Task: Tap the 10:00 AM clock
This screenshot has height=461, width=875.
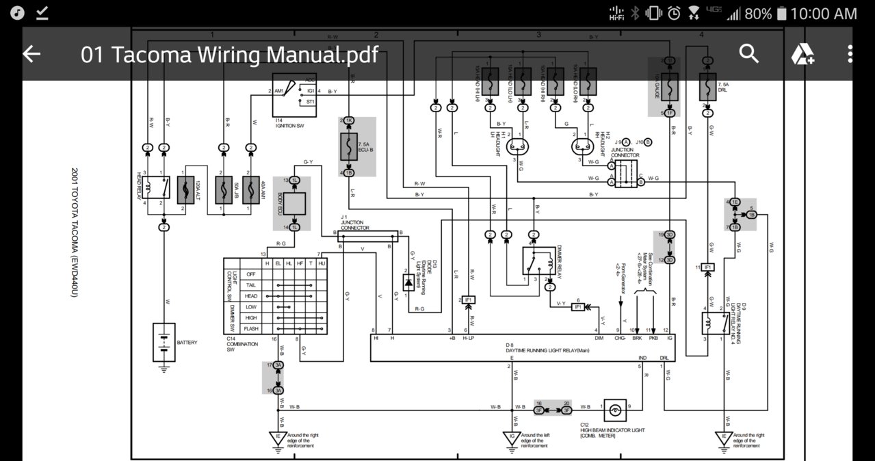Action: (x=824, y=13)
